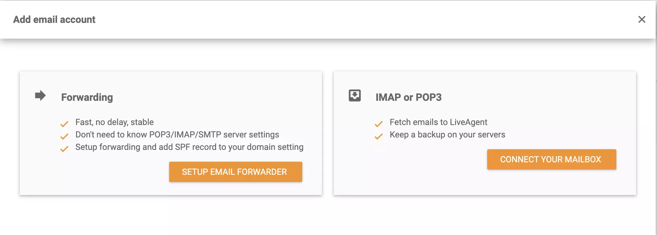Screen dimensions: 657x235
Task: Click the black arrow Forwarding icon
Action: click(x=40, y=96)
